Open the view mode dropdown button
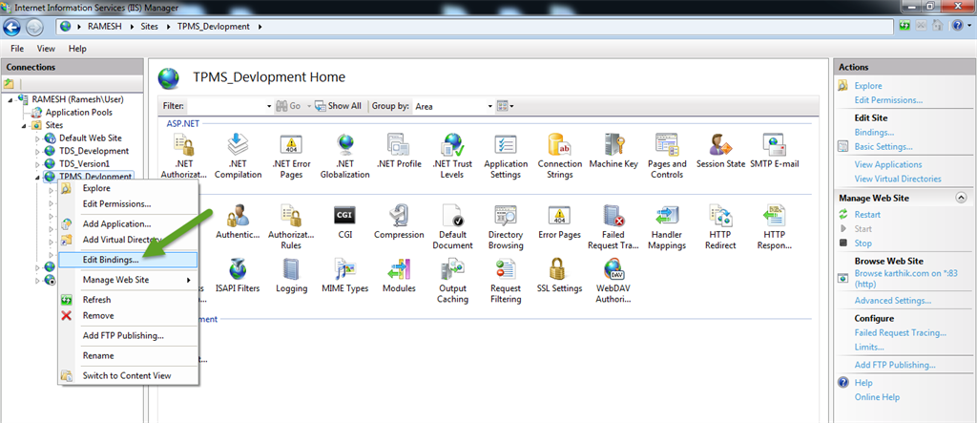 (506, 106)
